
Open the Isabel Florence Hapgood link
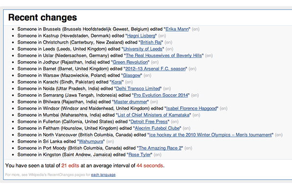191,108
